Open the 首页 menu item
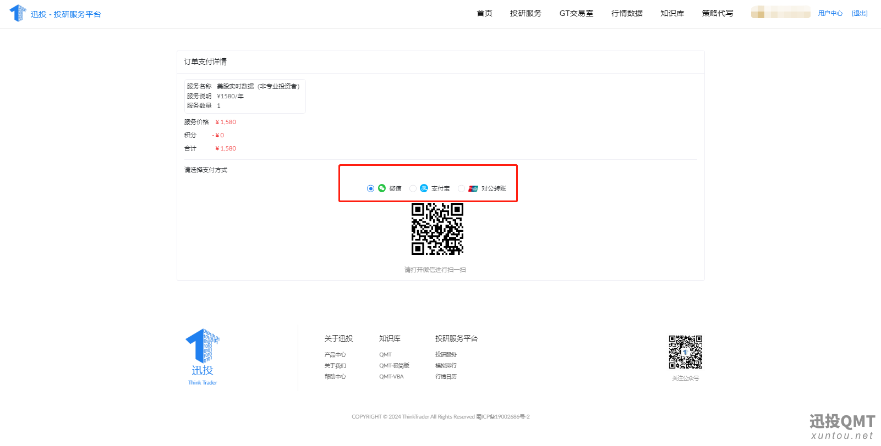Image resolution: width=881 pixels, height=446 pixels. click(x=484, y=13)
